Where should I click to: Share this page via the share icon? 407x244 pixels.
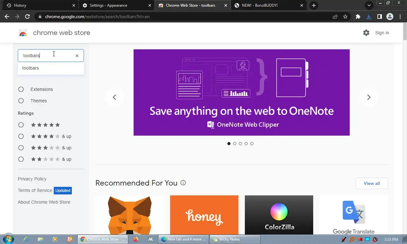click(x=335, y=17)
